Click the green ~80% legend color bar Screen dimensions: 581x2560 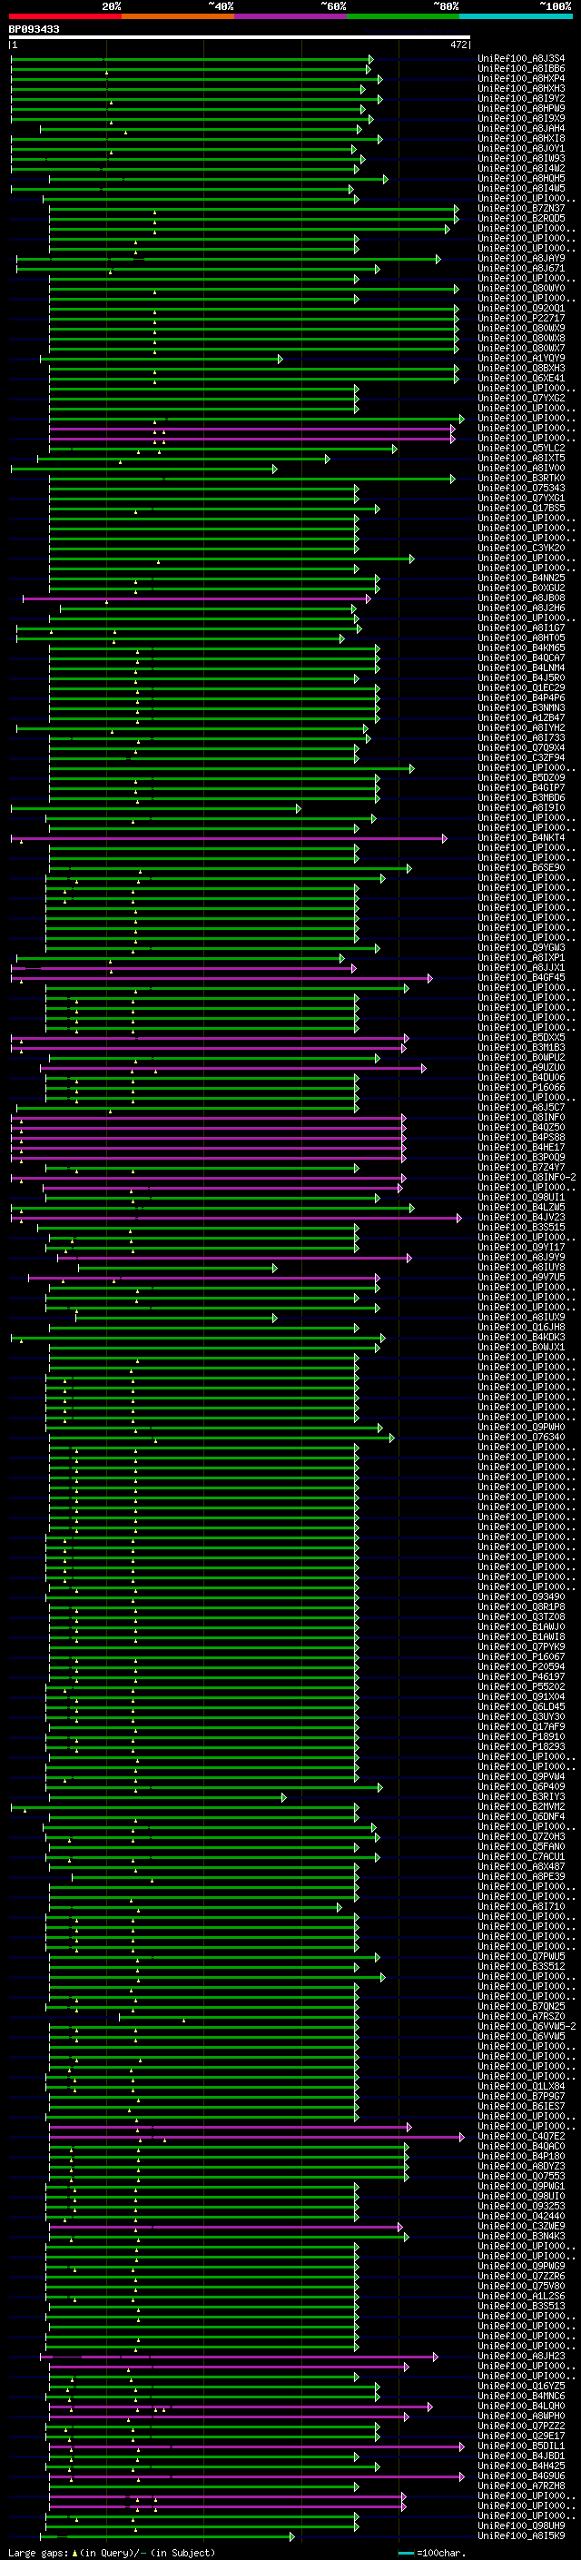(403, 16)
